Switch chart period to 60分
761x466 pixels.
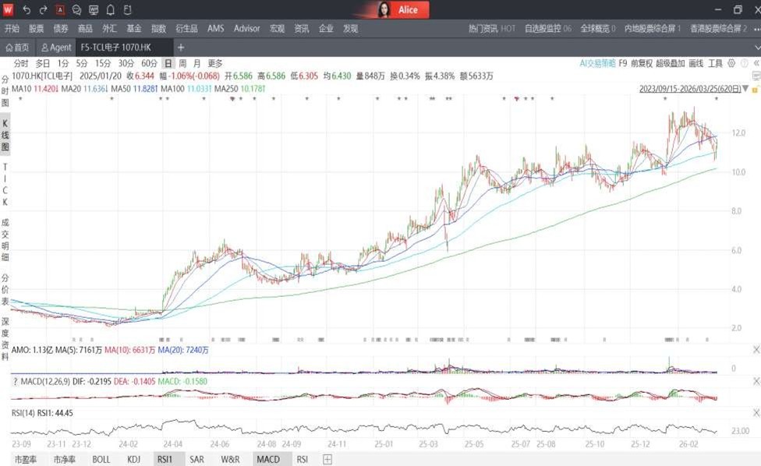pos(149,63)
